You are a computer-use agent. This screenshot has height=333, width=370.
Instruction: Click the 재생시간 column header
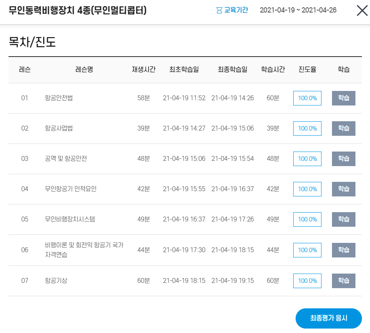tap(144, 70)
